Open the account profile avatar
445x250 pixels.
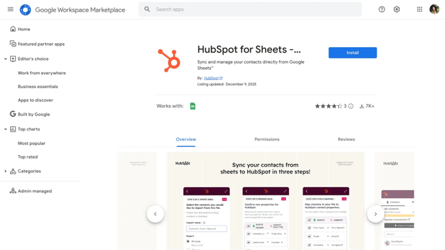(434, 10)
